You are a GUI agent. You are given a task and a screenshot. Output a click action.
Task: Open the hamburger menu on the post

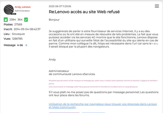click(x=157, y=6)
